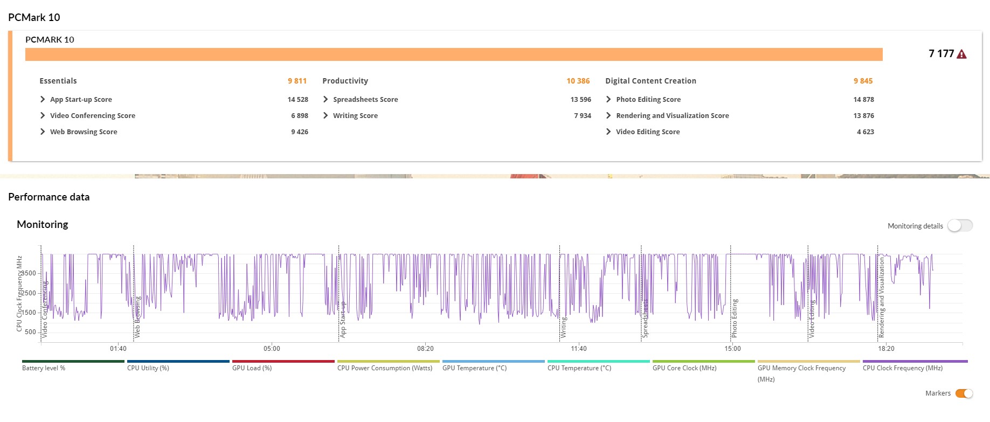This screenshot has width=990, height=422.
Task: Click the Video Editing chart marker
Action: tap(812, 319)
